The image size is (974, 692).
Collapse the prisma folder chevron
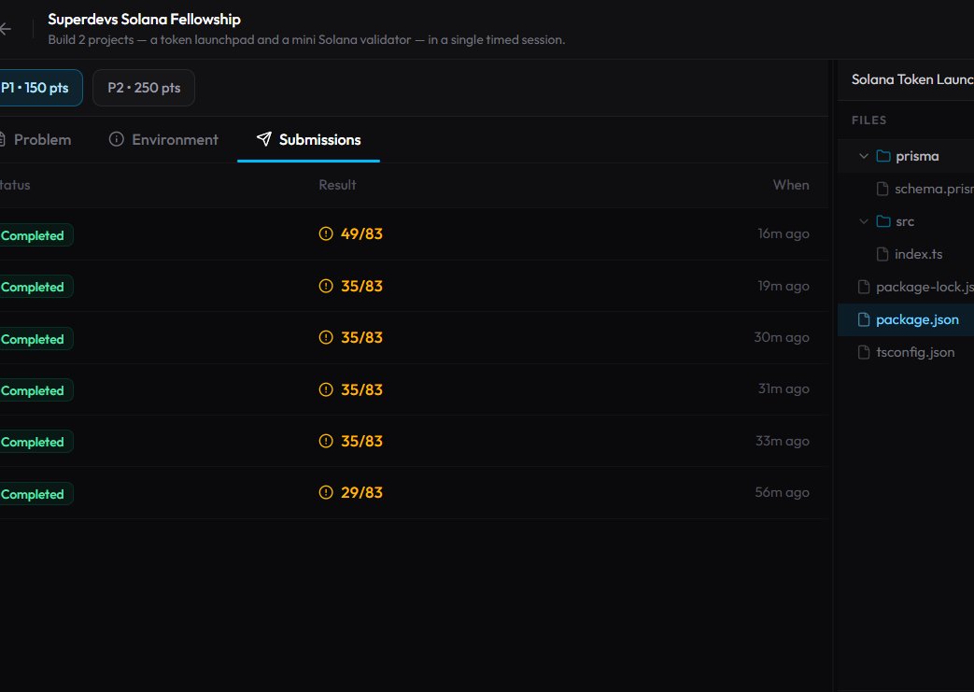[x=864, y=156]
